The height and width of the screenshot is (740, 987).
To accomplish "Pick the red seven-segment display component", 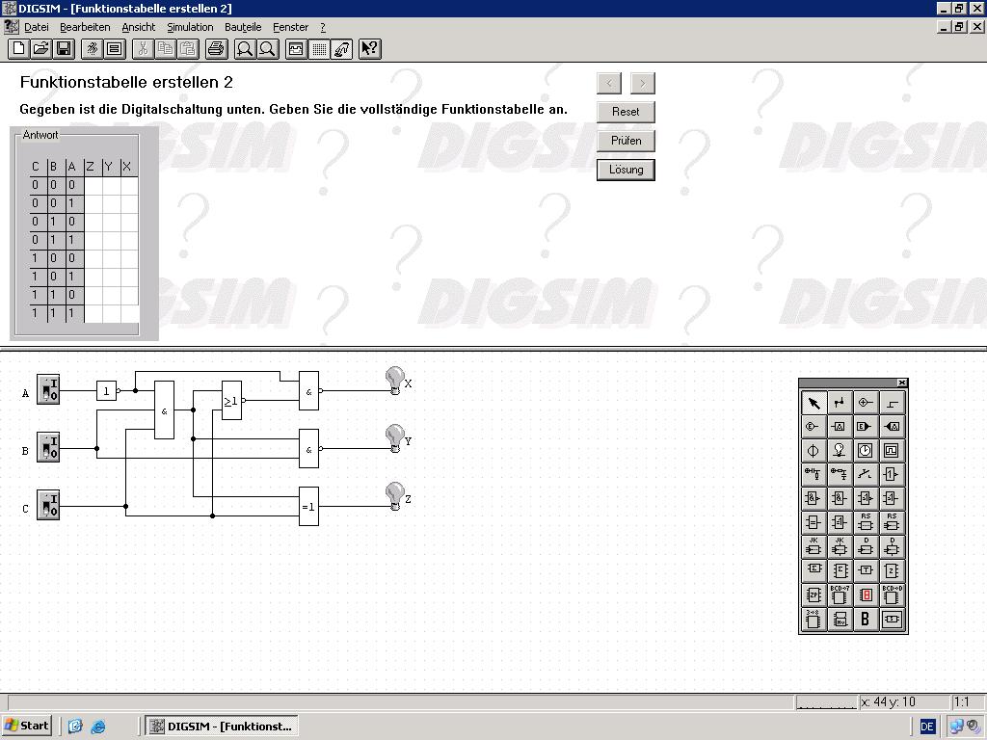I will pyautogui.click(x=865, y=594).
